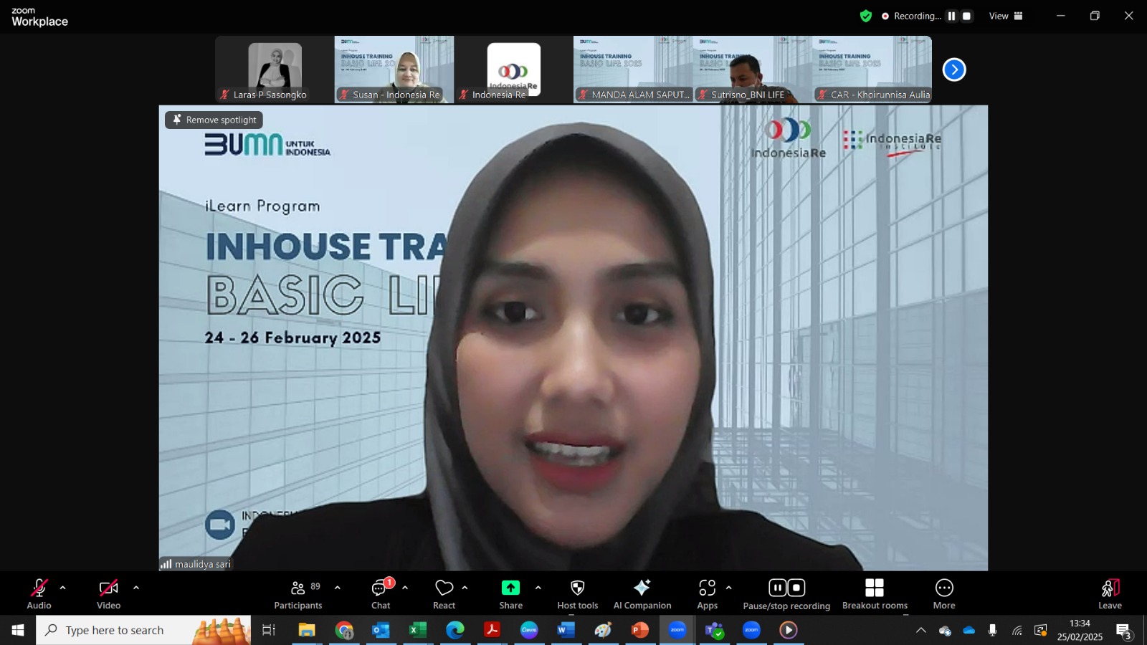Open Wi-Fi network tray icon
1147x645 pixels.
[x=1017, y=630]
